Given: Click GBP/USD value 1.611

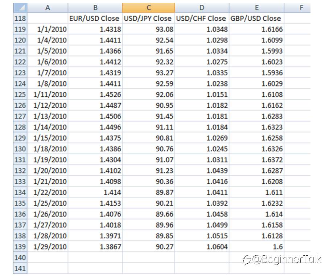Looking at the screenshot, I should [256, 192].
